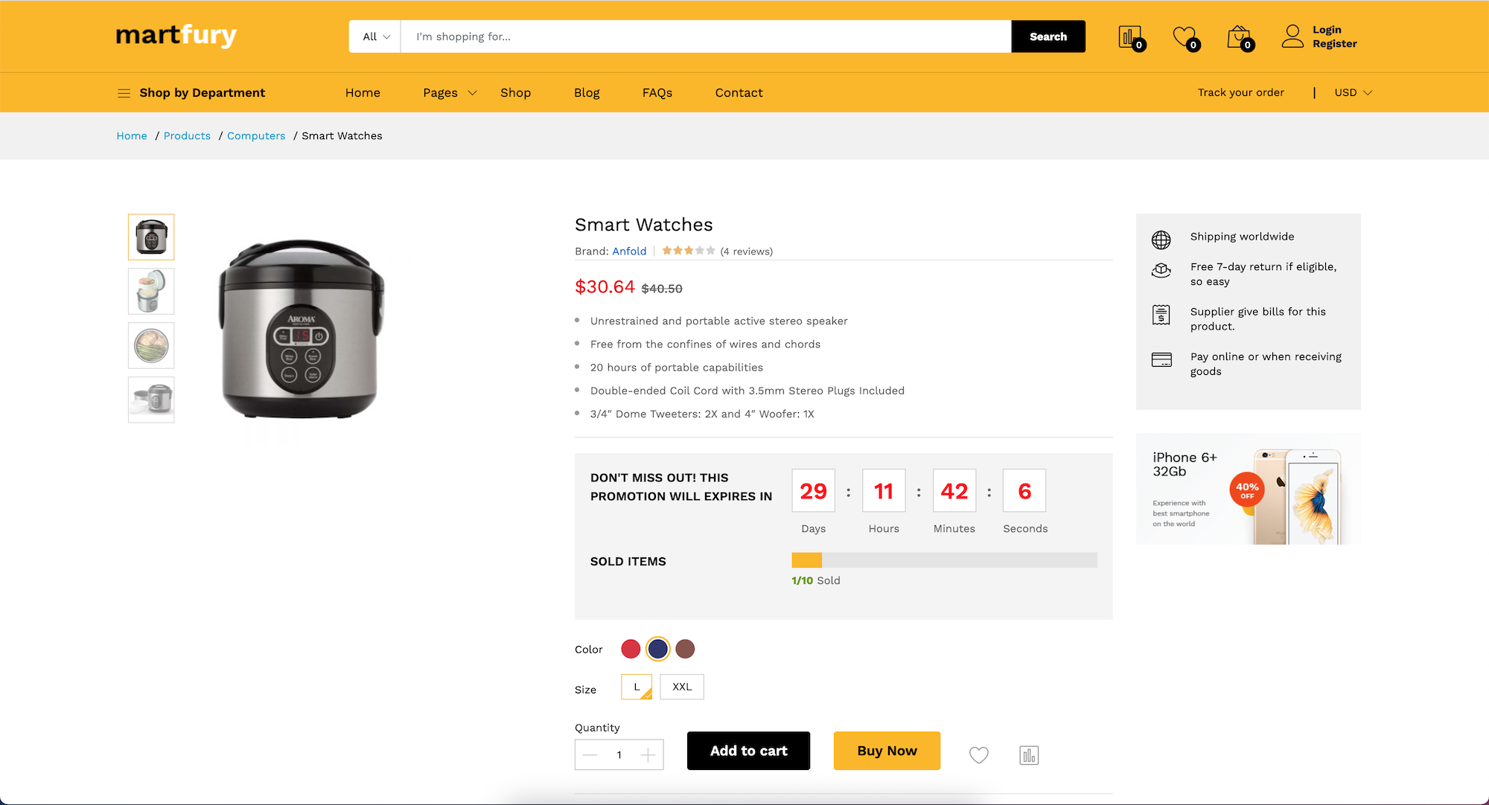The width and height of the screenshot is (1489, 805).
Task: Open the Blog menu item
Action: 587,92
